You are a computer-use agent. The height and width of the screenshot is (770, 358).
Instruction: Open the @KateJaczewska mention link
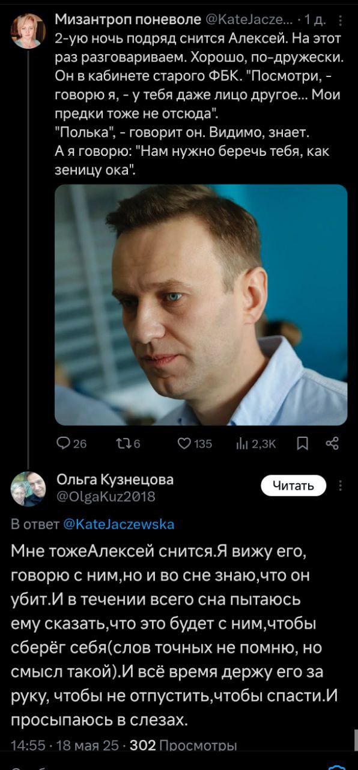(118, 524)
